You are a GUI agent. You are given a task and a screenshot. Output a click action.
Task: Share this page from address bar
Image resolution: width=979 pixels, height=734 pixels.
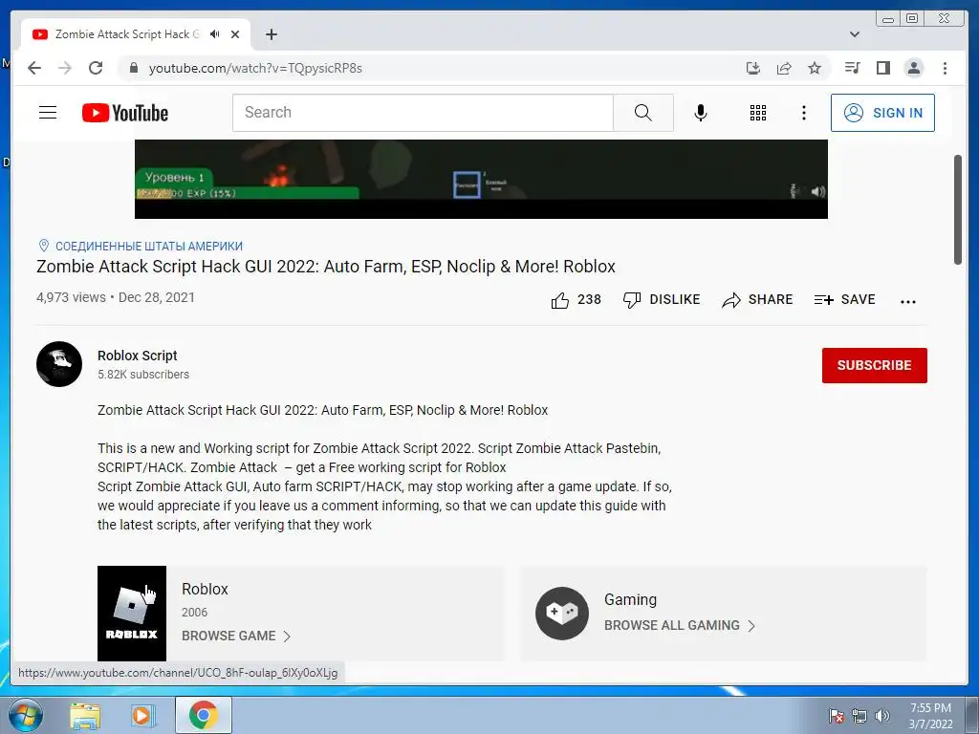coord(784,68)
